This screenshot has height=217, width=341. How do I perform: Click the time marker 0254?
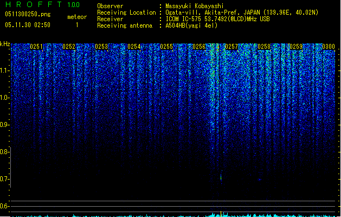pyautogui.click(x=134, y=47)
